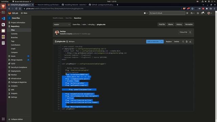Go to Commits in sidebar
This screenshot has height=122, width=217.
pos(14,34)
